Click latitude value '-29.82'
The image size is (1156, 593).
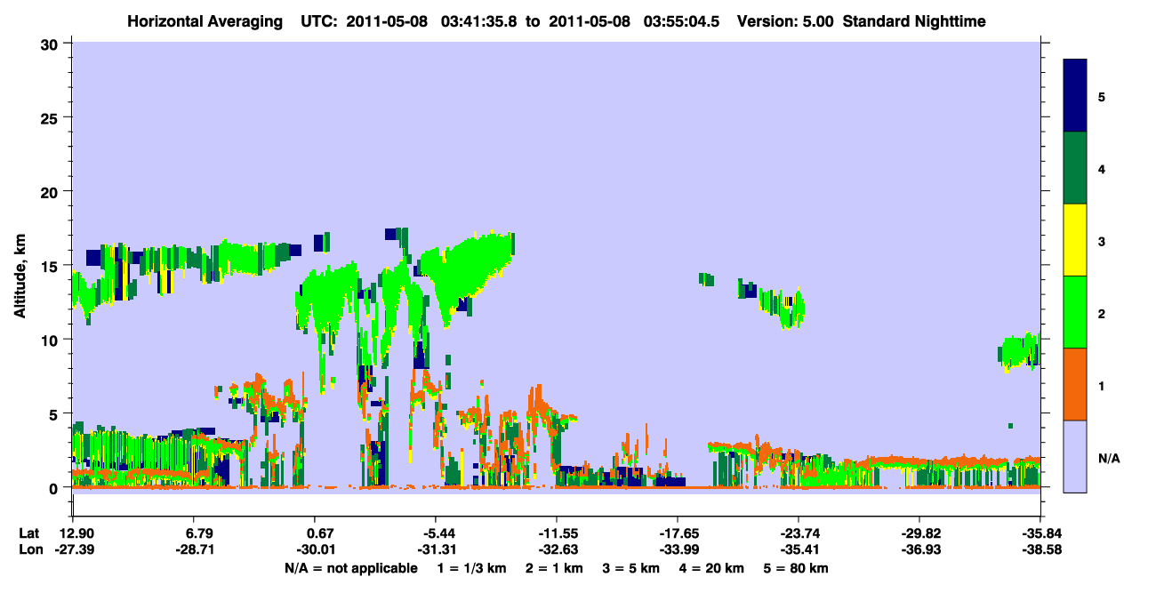pos(919,533)
